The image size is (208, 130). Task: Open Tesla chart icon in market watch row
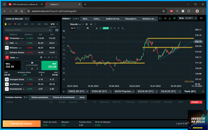[x=49, y=57]
